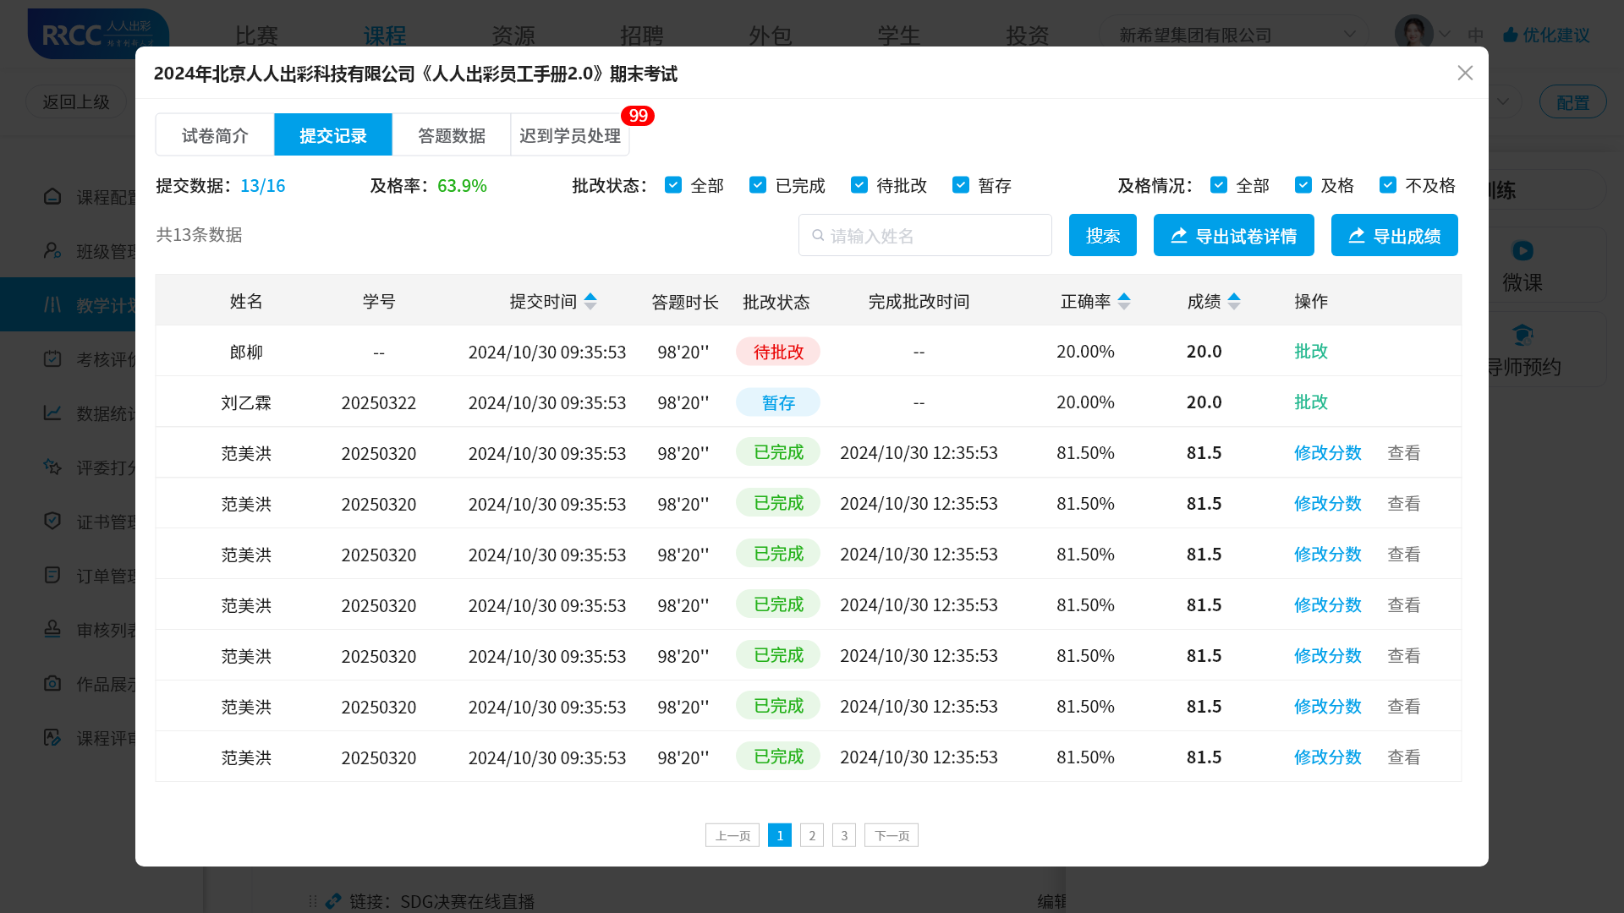Click the 作品展示 camera icon
The image size is (1624, 913).
coord(52,683)
